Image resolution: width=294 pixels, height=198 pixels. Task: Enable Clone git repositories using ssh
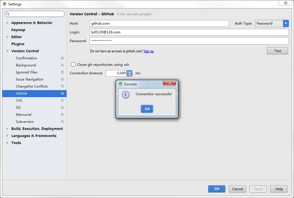click(73, 64)
